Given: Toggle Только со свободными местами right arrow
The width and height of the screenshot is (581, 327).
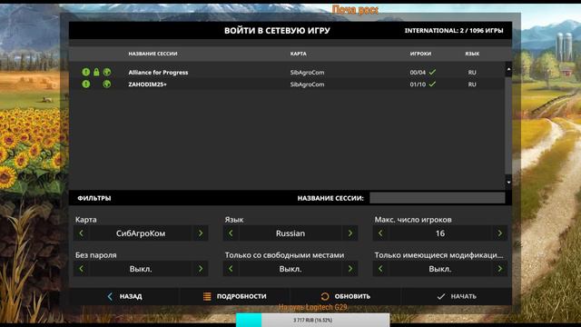Looking at the screenshot, I should click(350, 269).
